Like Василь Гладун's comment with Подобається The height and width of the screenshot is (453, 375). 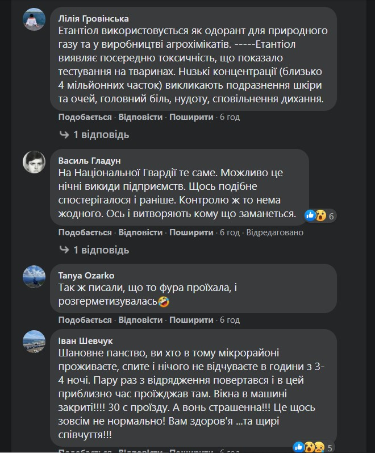click(85, 232)
